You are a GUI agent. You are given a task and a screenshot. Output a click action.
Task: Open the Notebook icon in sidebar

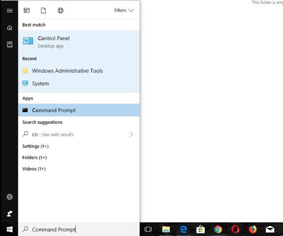point(10,44)
